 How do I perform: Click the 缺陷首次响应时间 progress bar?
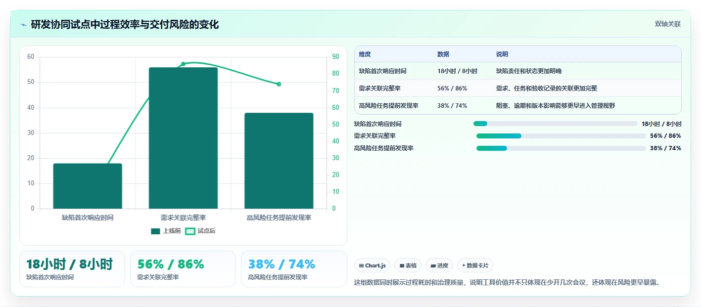click(555, 124)
